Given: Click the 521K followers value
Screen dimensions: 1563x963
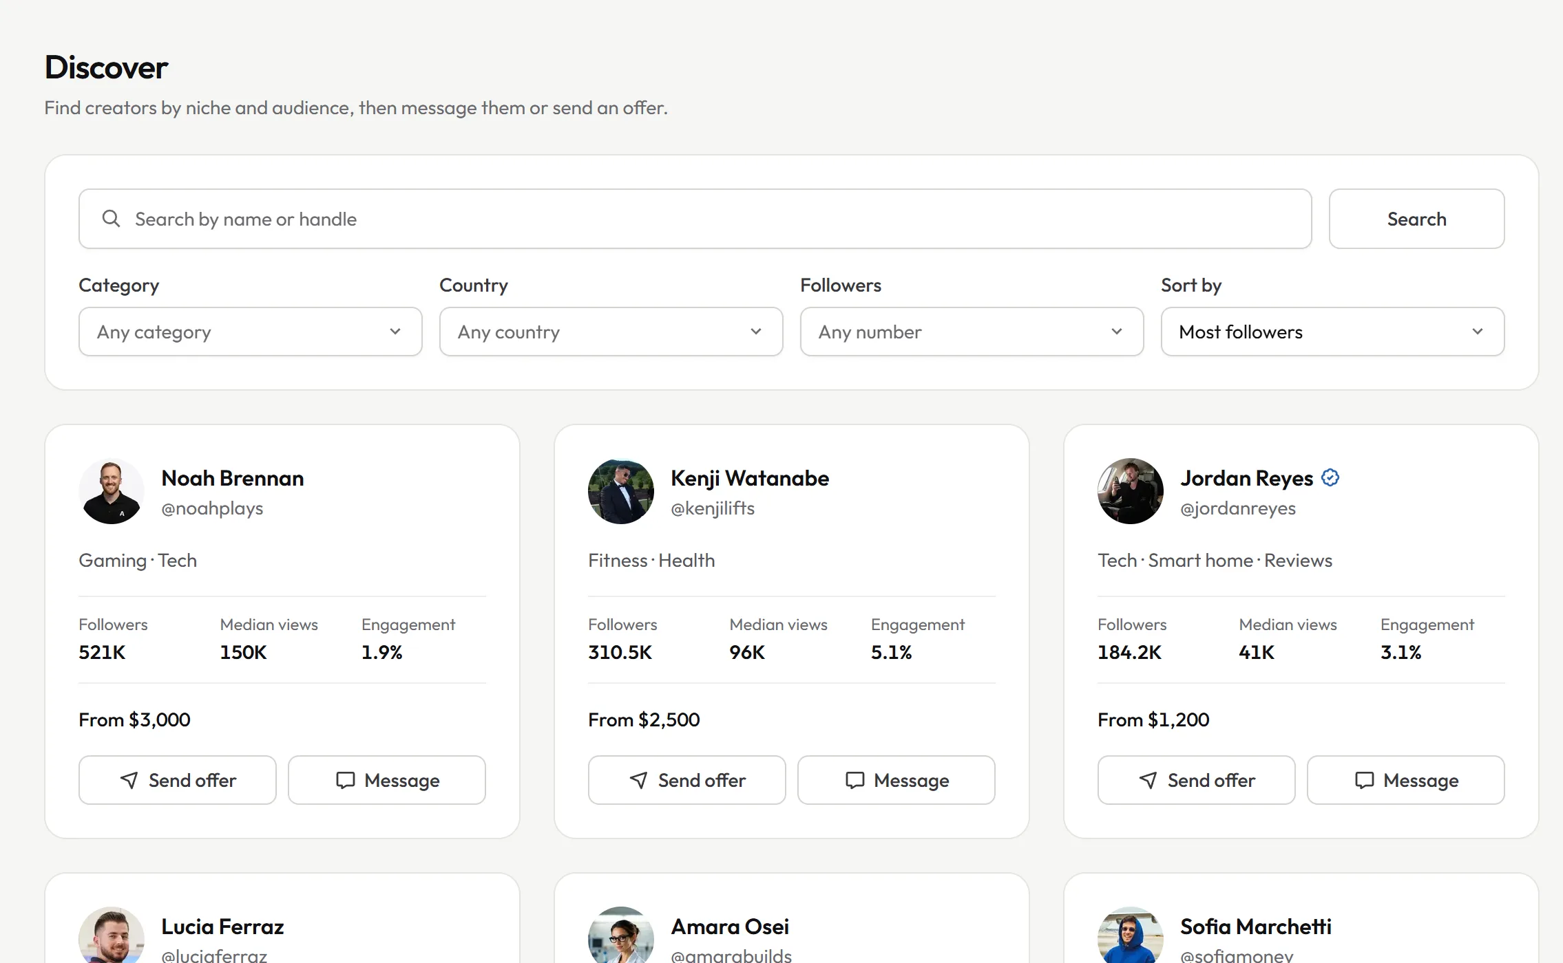Looking at the screenshot, I should [x=102, y=652].
